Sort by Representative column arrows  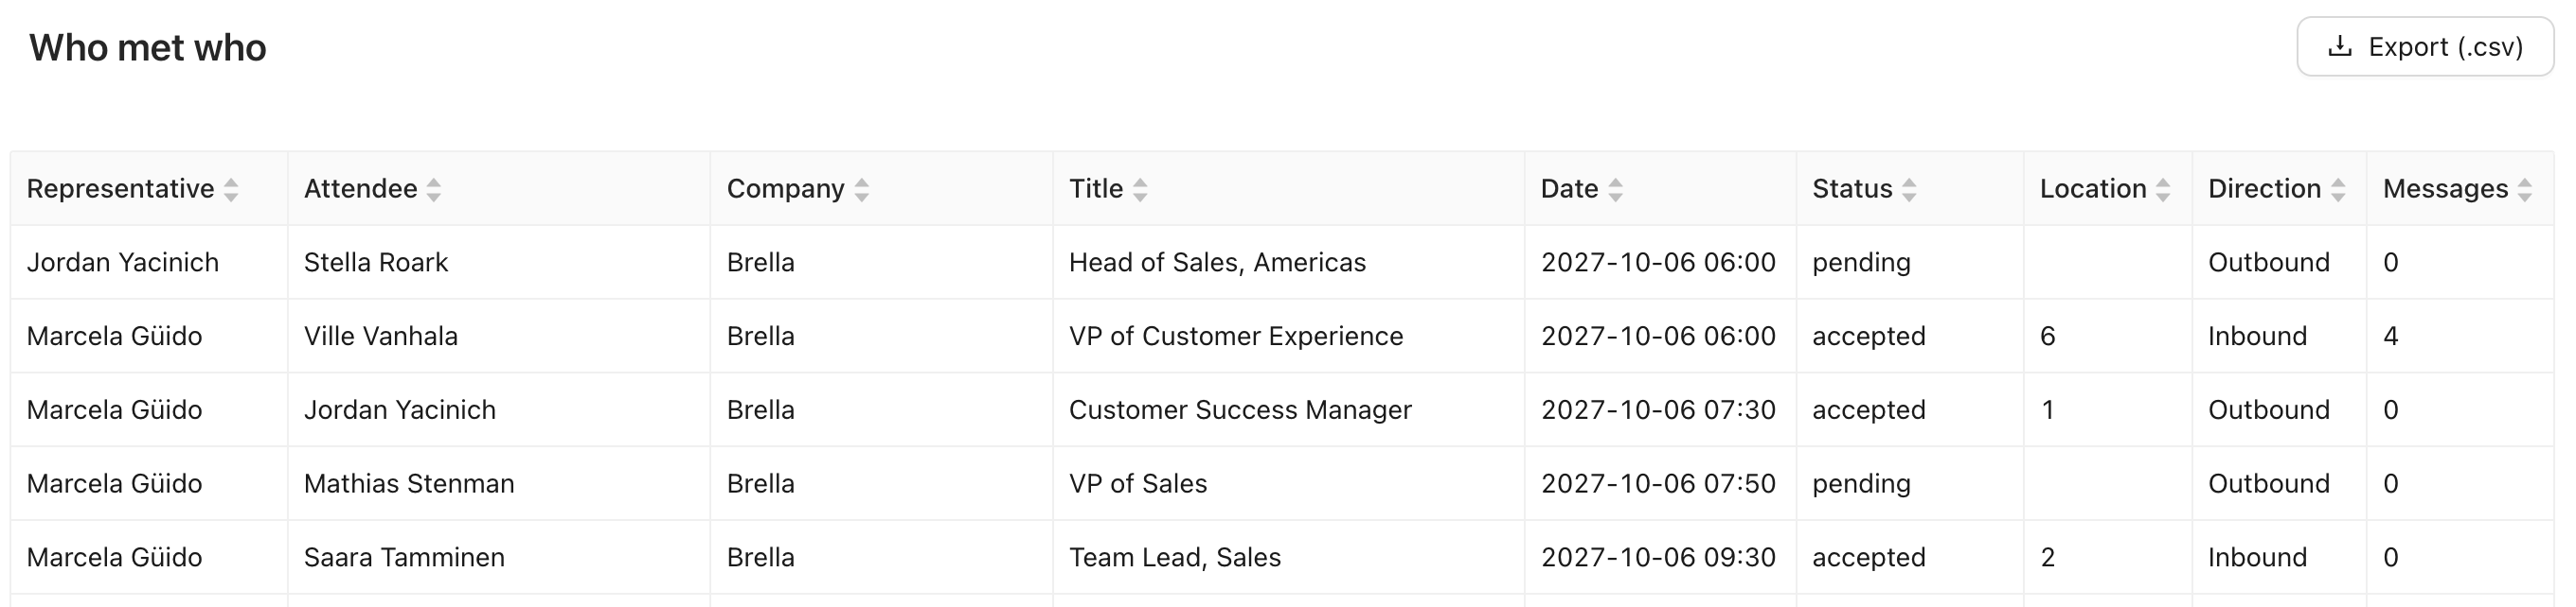click(x=231, y=190)
